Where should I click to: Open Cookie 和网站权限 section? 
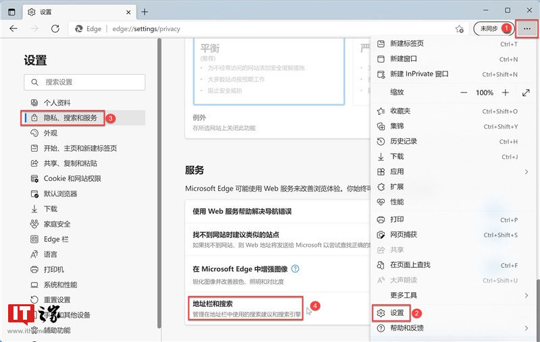(85, 178)
